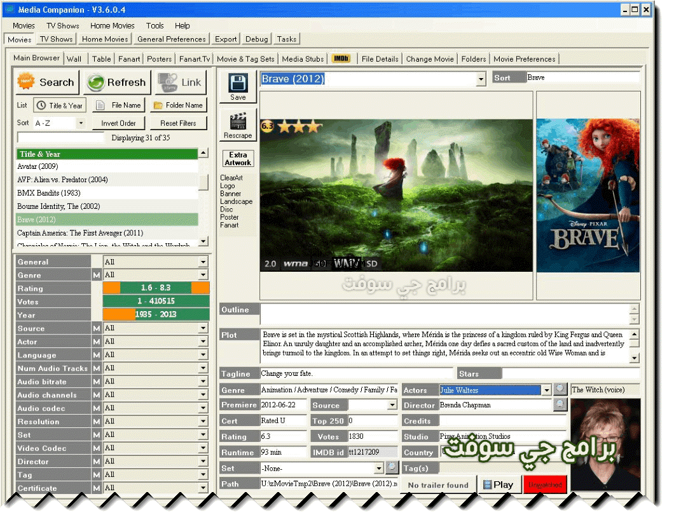Click the ClearArt artwork link

pos(231,178)
